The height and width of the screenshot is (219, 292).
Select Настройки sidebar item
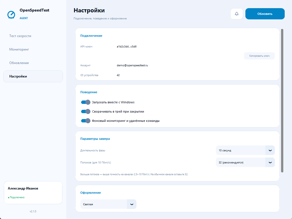click(x=33, y=76)
